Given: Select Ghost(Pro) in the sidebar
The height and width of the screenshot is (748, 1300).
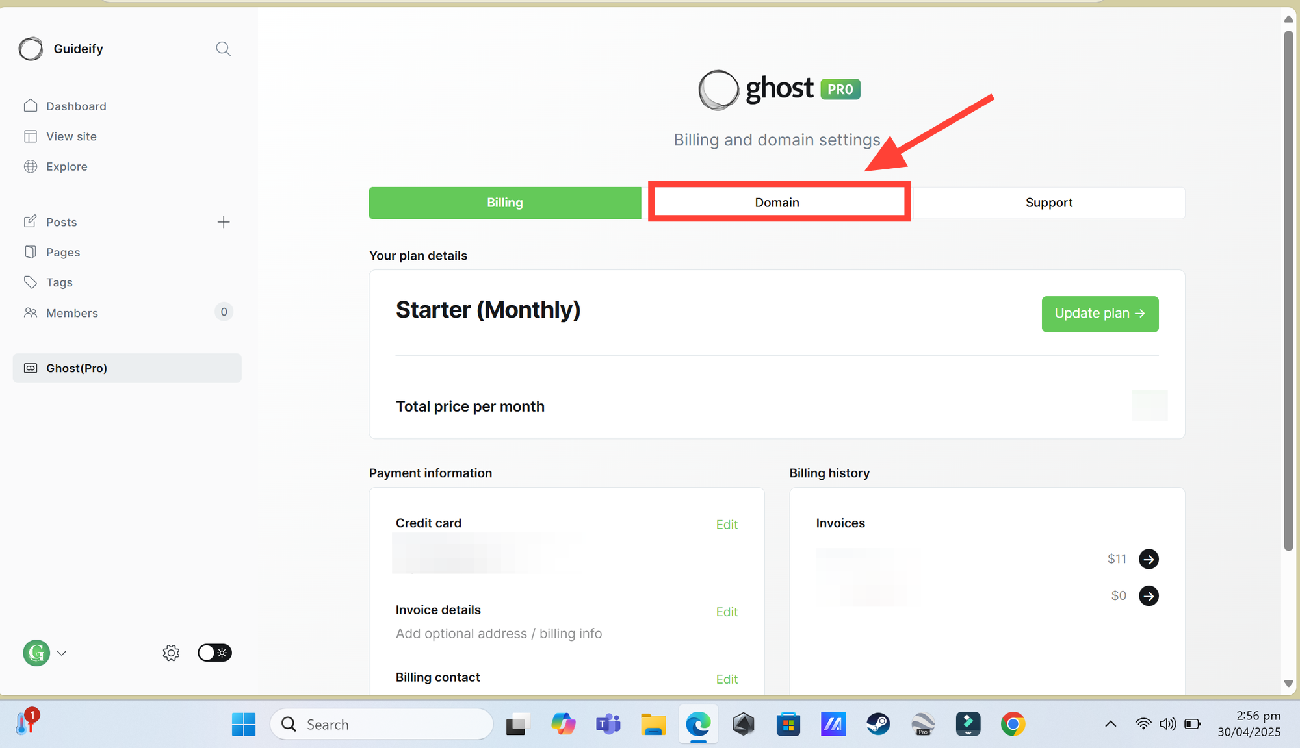Looking at the screenshot, I should [127, 368].
